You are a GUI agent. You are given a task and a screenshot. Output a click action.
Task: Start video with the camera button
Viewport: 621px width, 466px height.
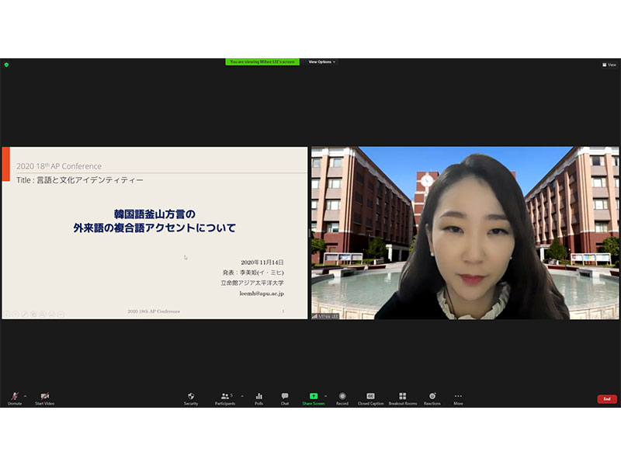click(44, 398)
